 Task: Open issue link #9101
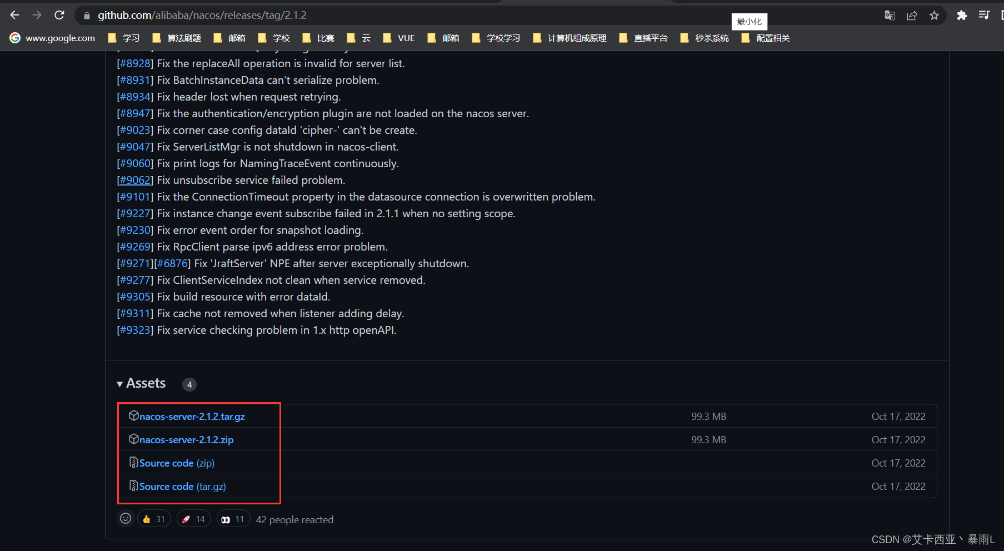click(x=135, y=197)
